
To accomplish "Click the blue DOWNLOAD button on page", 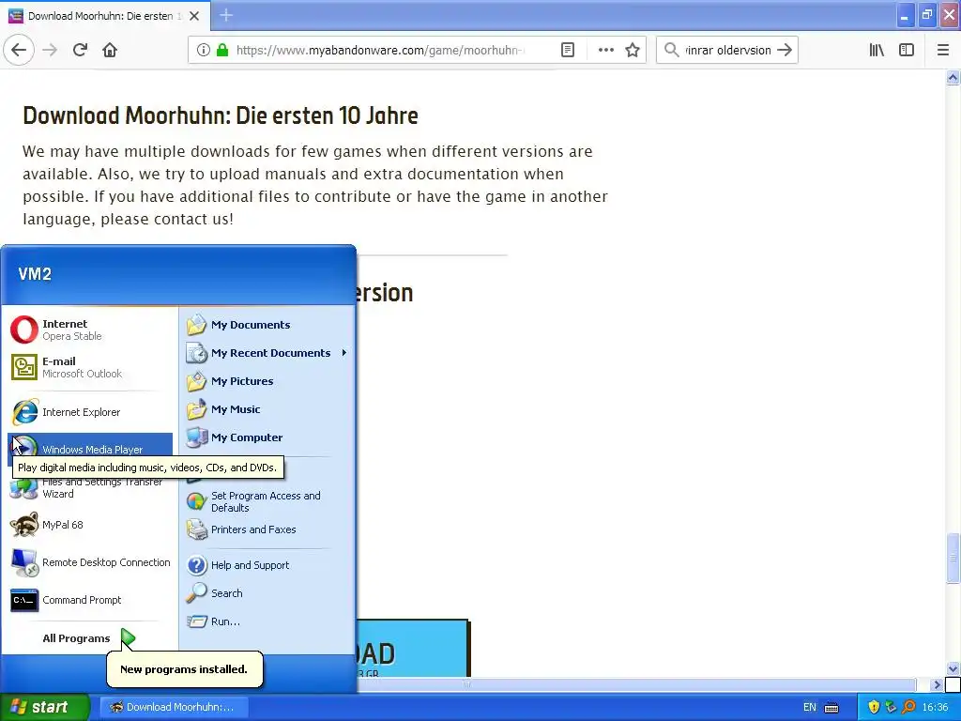I will coord(413,649).
